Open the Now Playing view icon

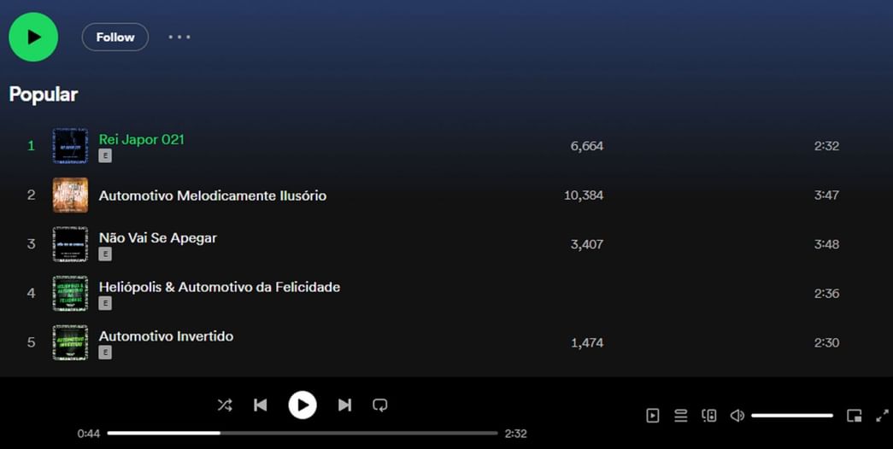coord(653,416)
